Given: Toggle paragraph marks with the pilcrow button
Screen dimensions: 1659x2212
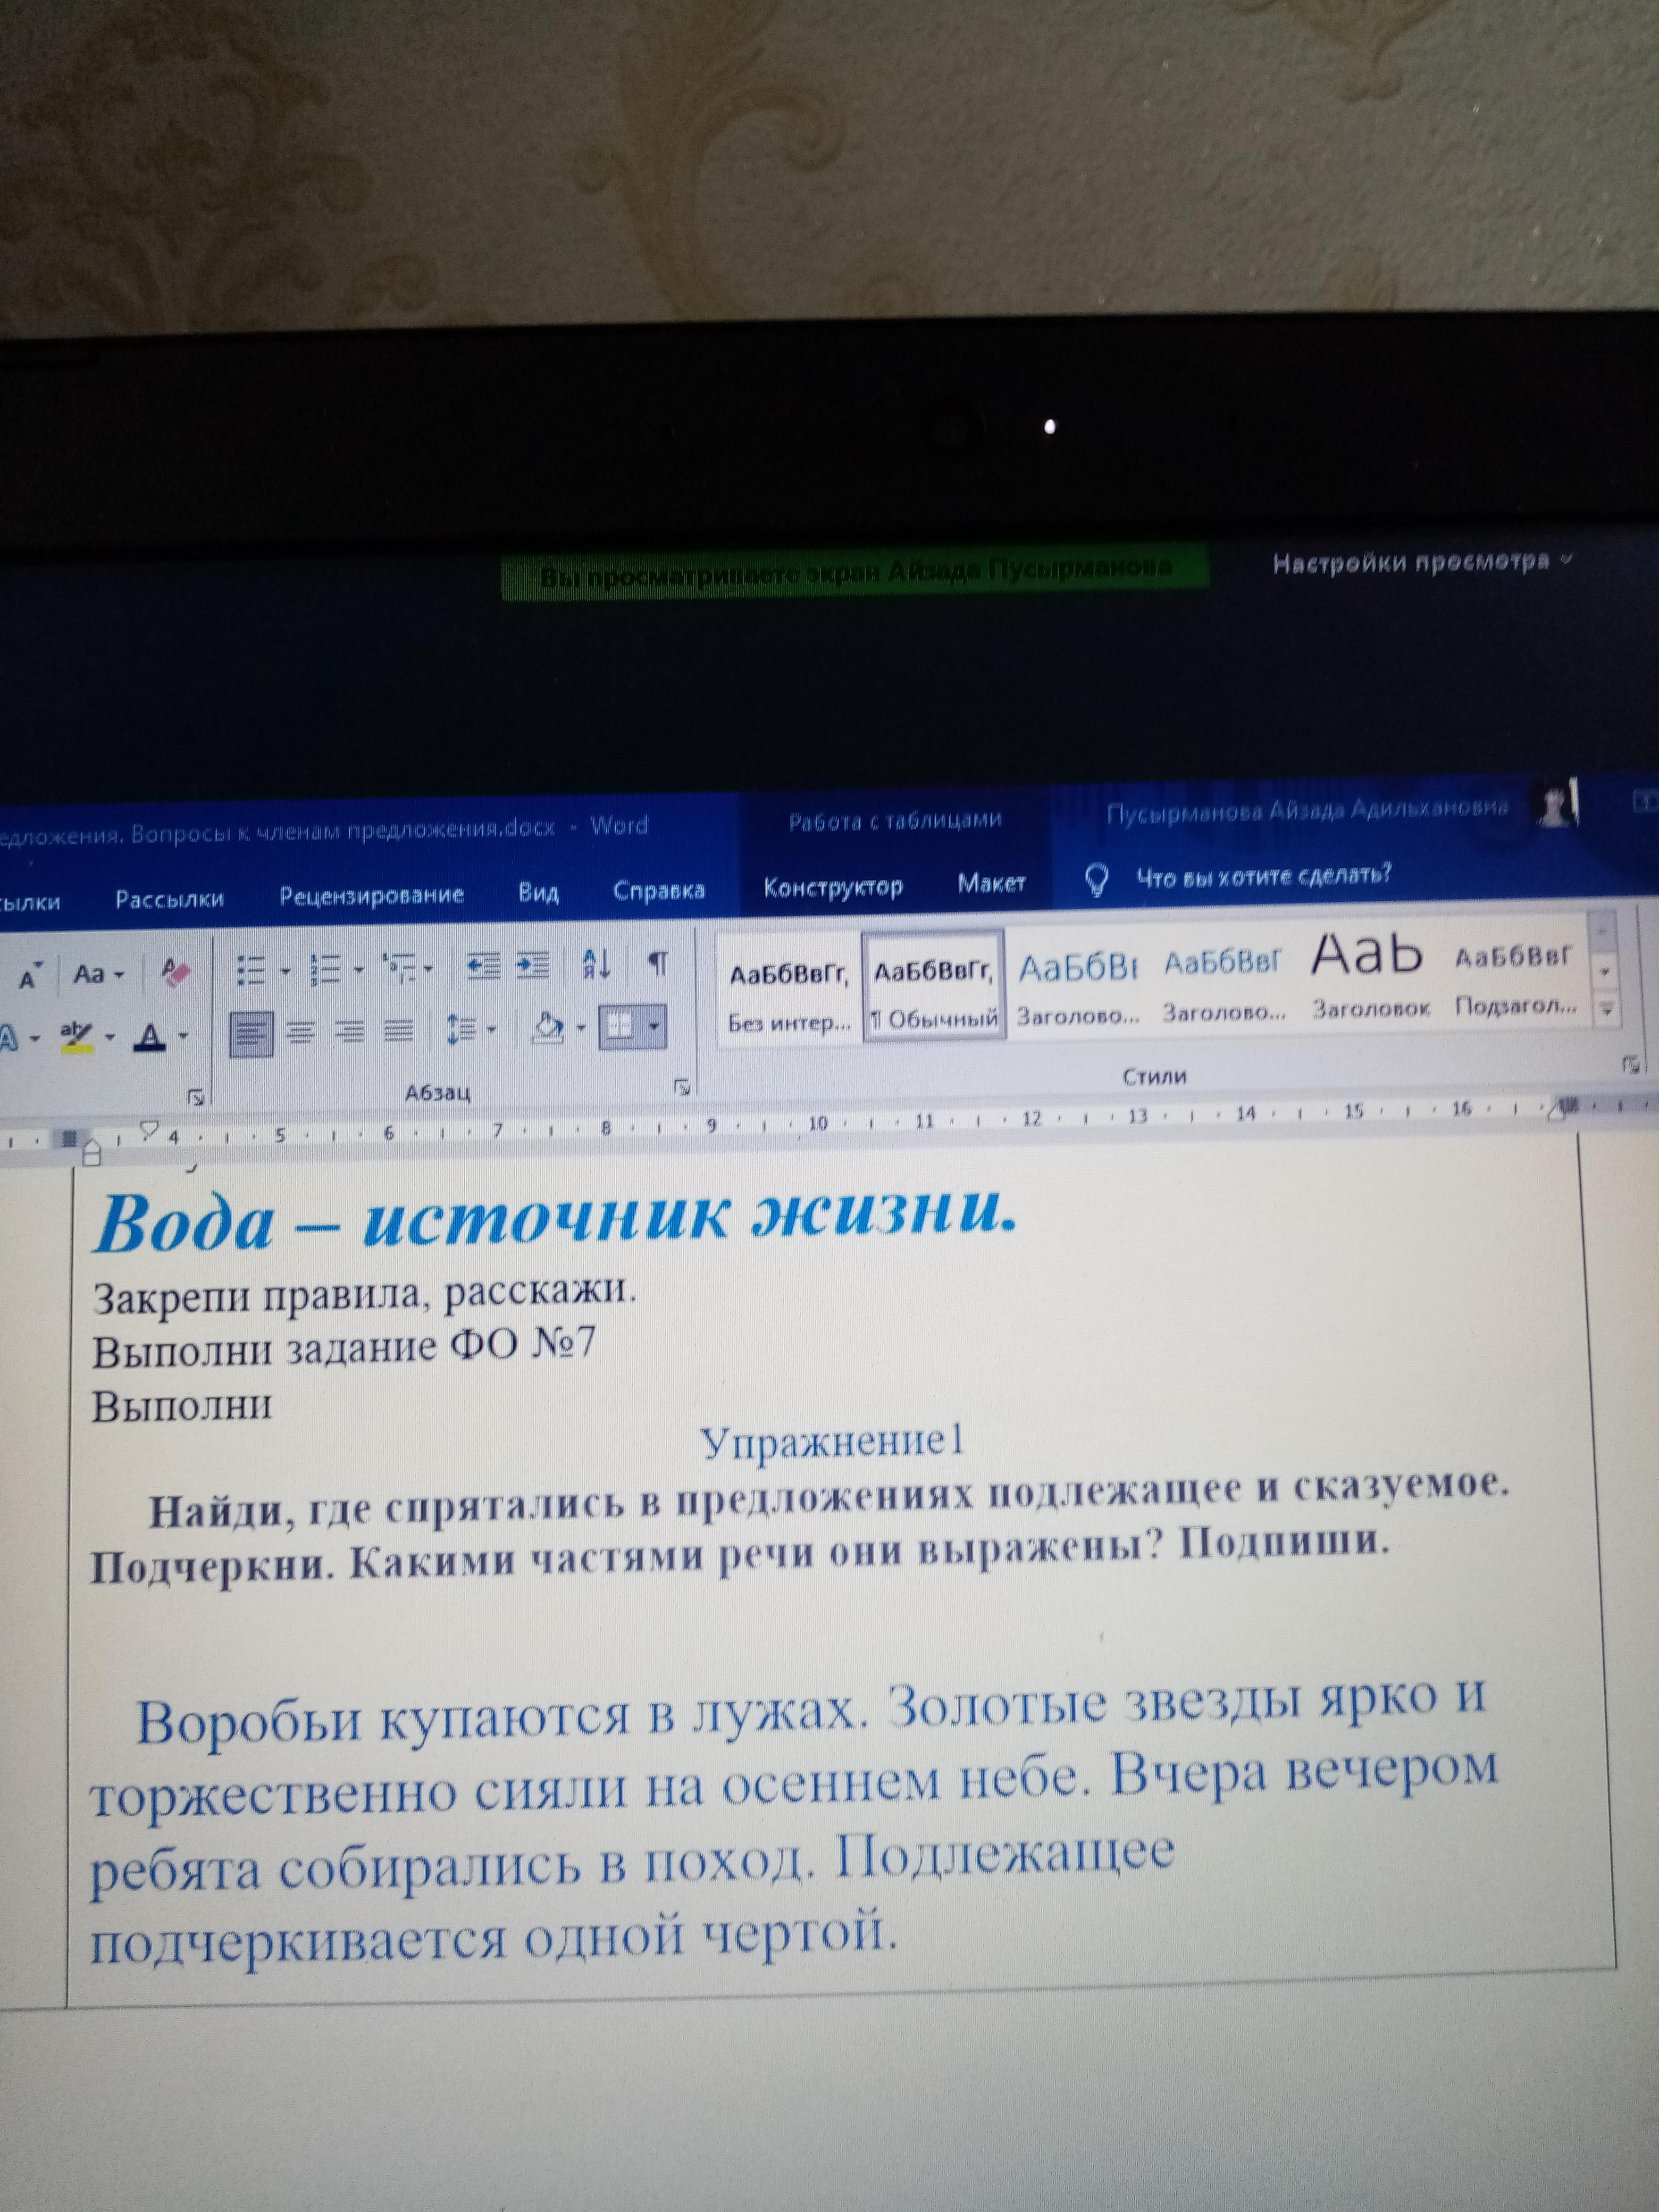Looking at the screenshot, I should (x=657, y=964).
